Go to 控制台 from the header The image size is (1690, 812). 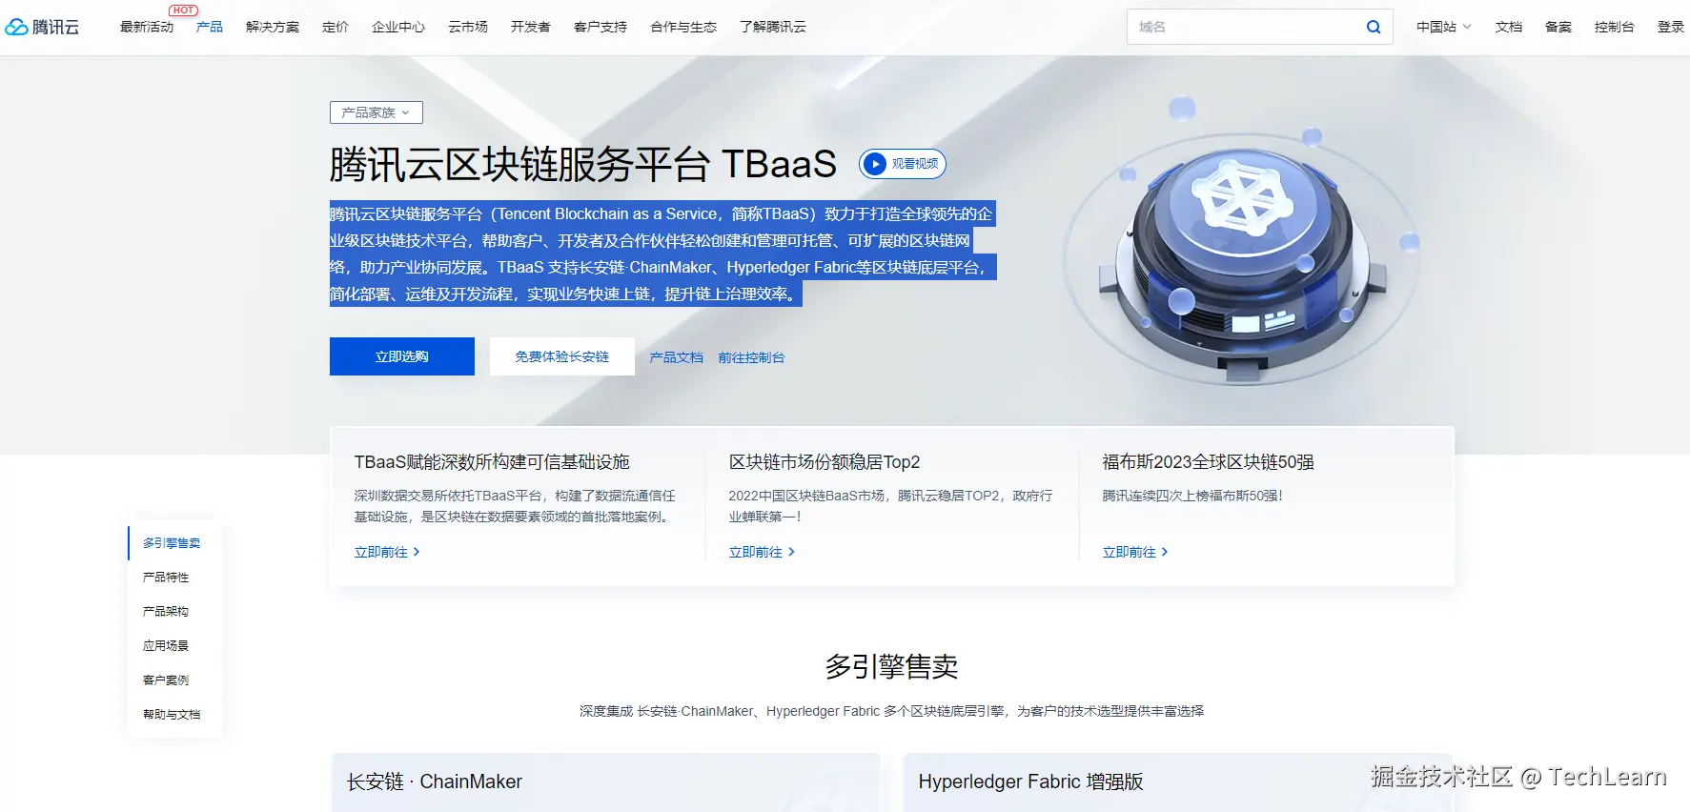click(x=1615, y=27)
